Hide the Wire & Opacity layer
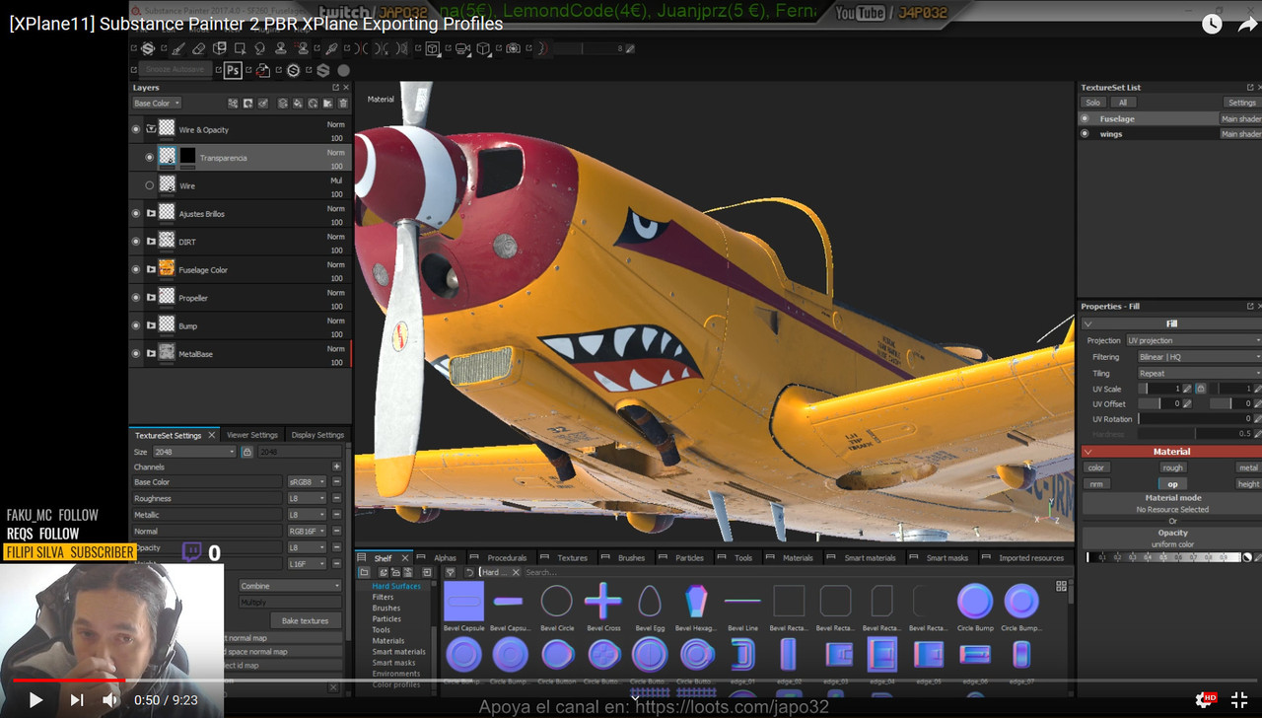Image resolution: width=1262 pixels, height=718 pixels. coord(136,129)
